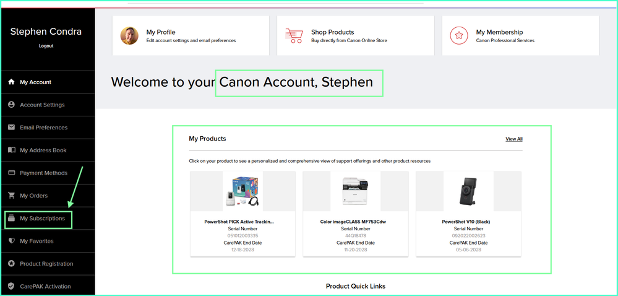Click the card icon beside Payment Methods
The image size is (618, 296).
11,173
